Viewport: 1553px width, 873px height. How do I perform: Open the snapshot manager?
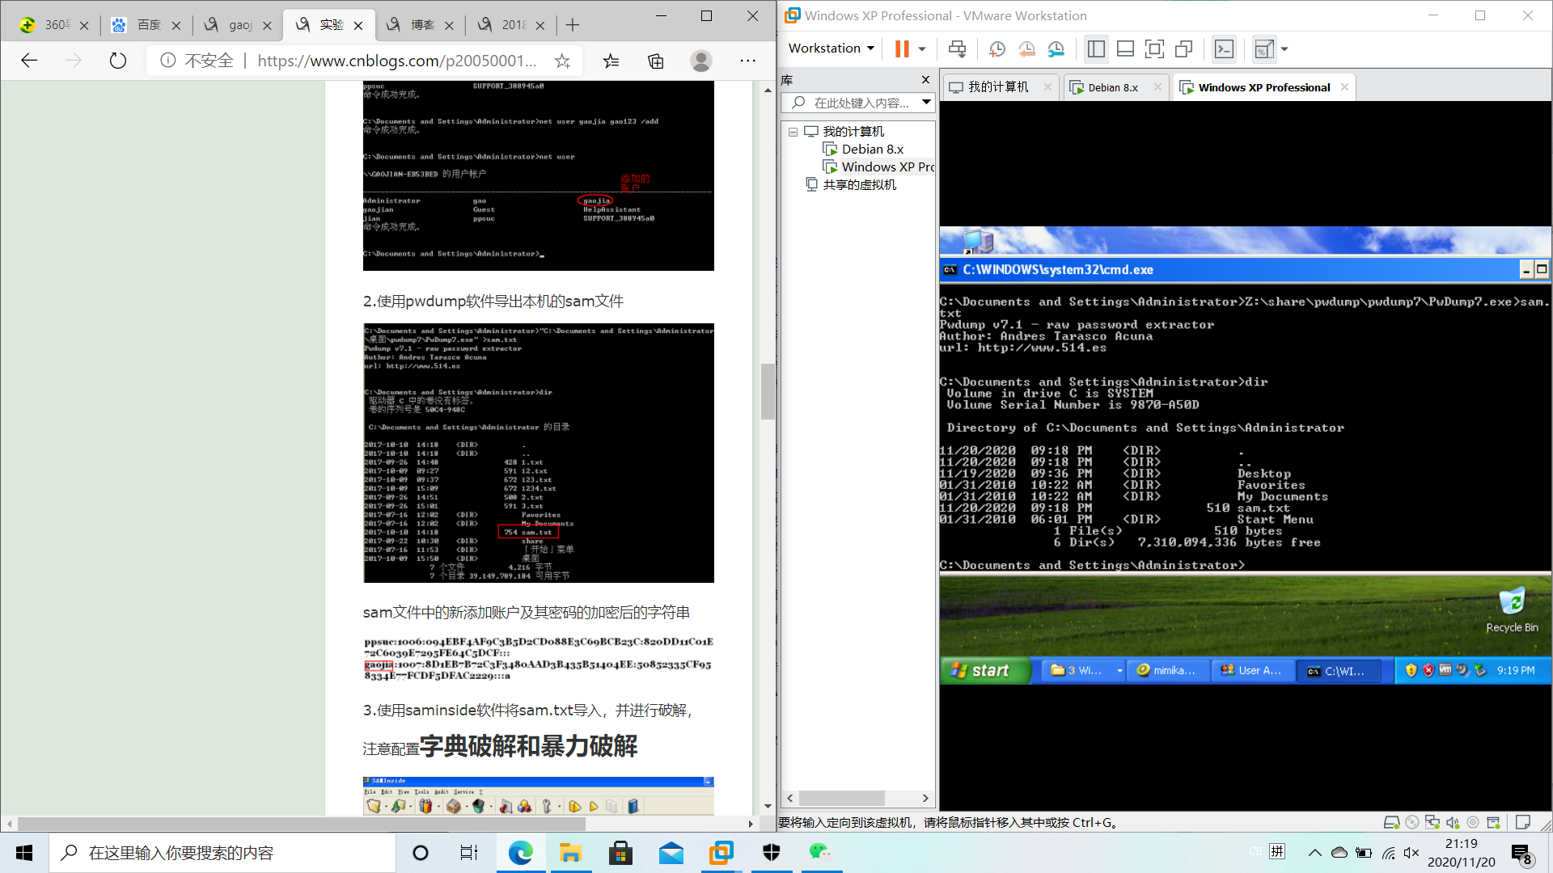tap(1056, 49)
